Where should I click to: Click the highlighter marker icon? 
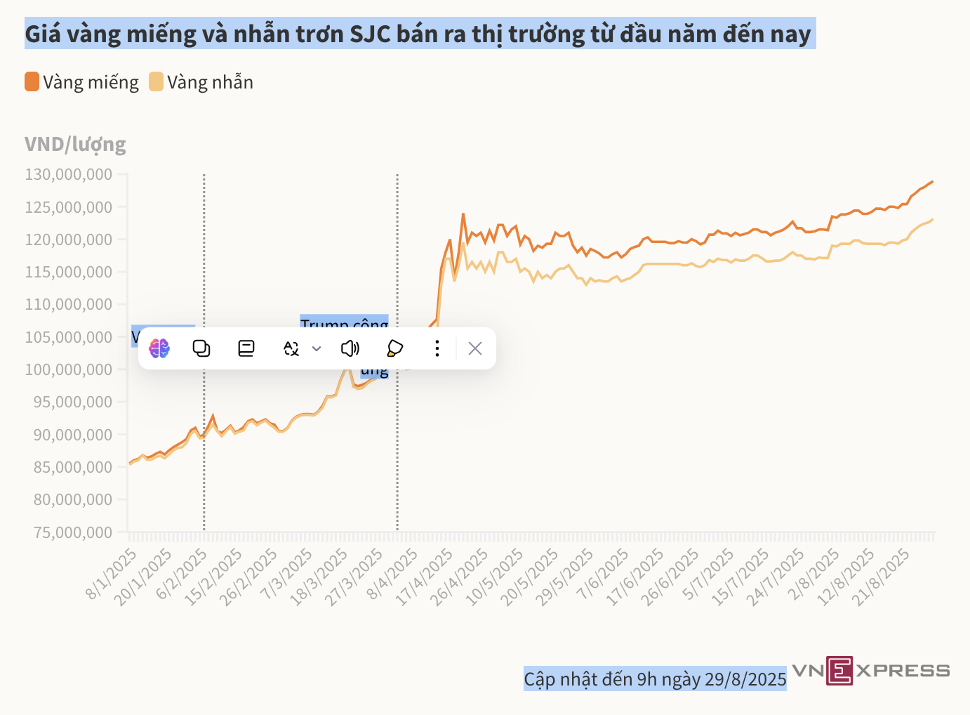tap(394, 348)
